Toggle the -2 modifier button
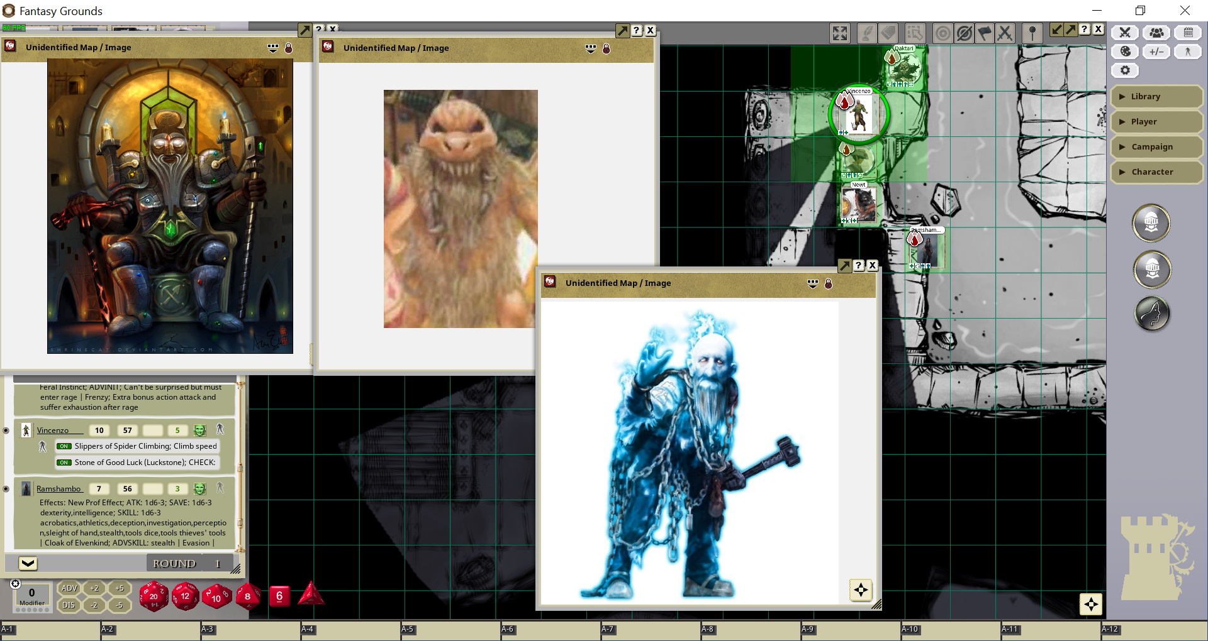This screenshot has height=641, width=1208. pos(94,605)
